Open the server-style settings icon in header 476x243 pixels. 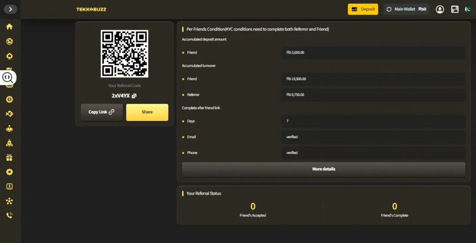455,9
